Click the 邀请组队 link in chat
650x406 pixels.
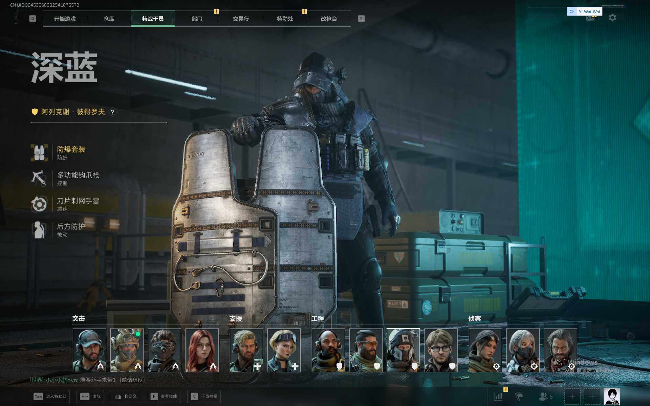point(132,380)
